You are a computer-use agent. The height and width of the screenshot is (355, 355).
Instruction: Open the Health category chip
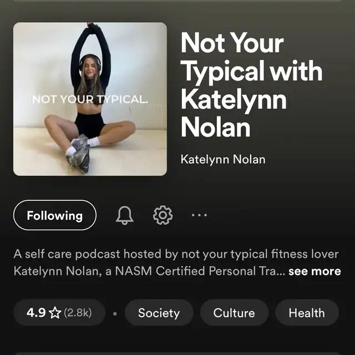pos(307,313)
